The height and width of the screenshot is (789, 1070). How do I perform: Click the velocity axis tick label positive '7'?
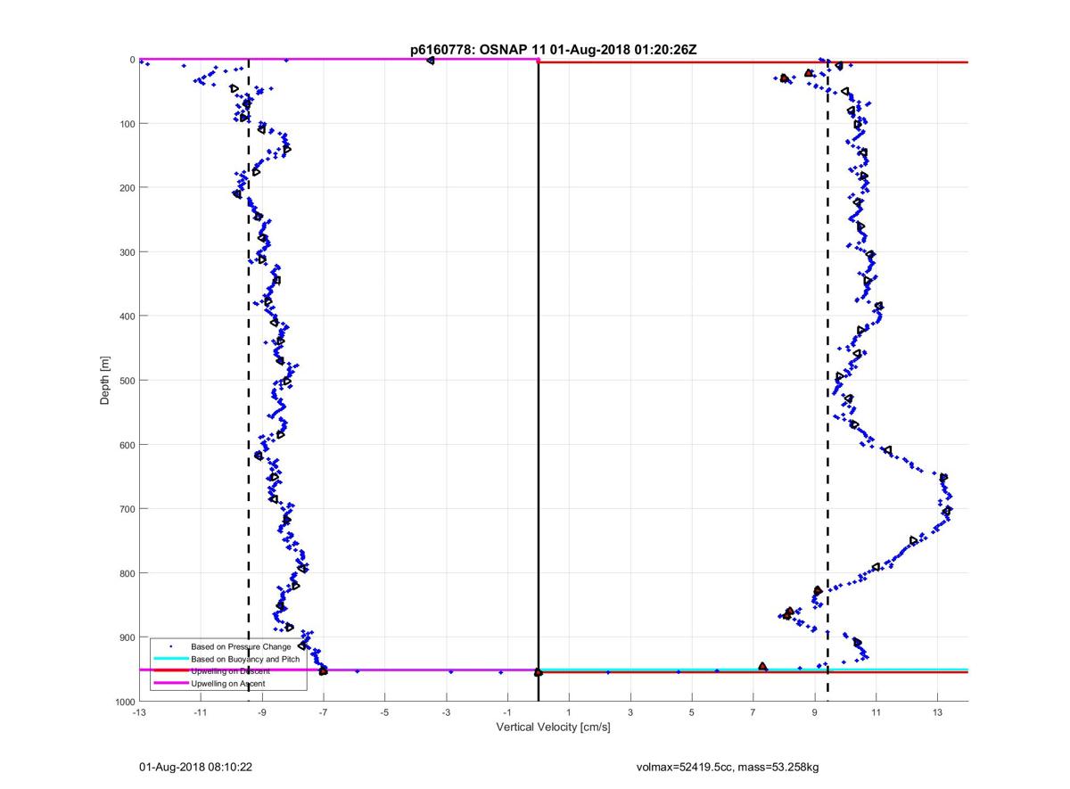(x=753, y=712)
